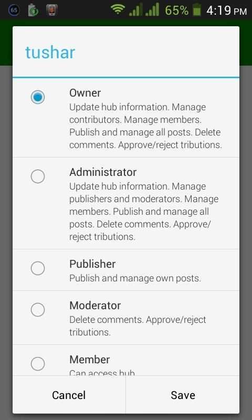This screenshot has height=420, width=252.
Task: Tap the Publisher description 'Publish and manage own posts'
Action: coord(135,278)
